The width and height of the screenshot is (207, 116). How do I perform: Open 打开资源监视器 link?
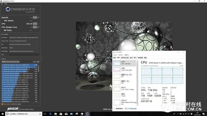(131, 109)
